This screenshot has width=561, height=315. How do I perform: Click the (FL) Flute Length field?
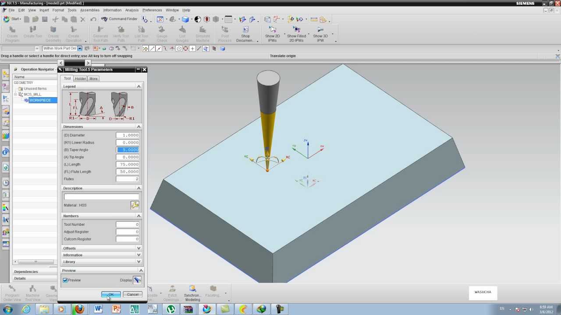(x=128, y=171)
